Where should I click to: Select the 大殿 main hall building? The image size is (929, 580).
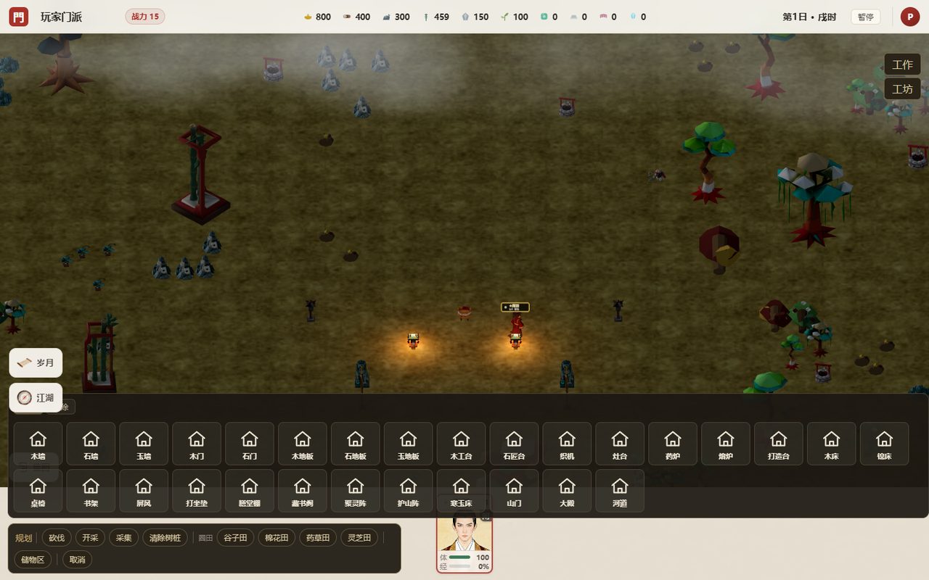pyautogui.click(x=568, y=491)
